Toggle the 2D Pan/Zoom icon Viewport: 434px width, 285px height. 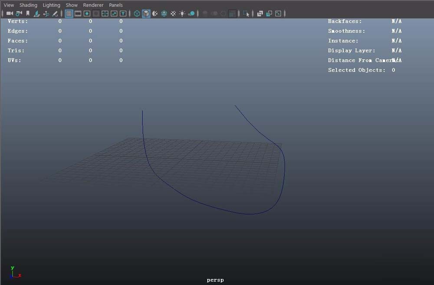pyautogui.click(x=46, y=13)
